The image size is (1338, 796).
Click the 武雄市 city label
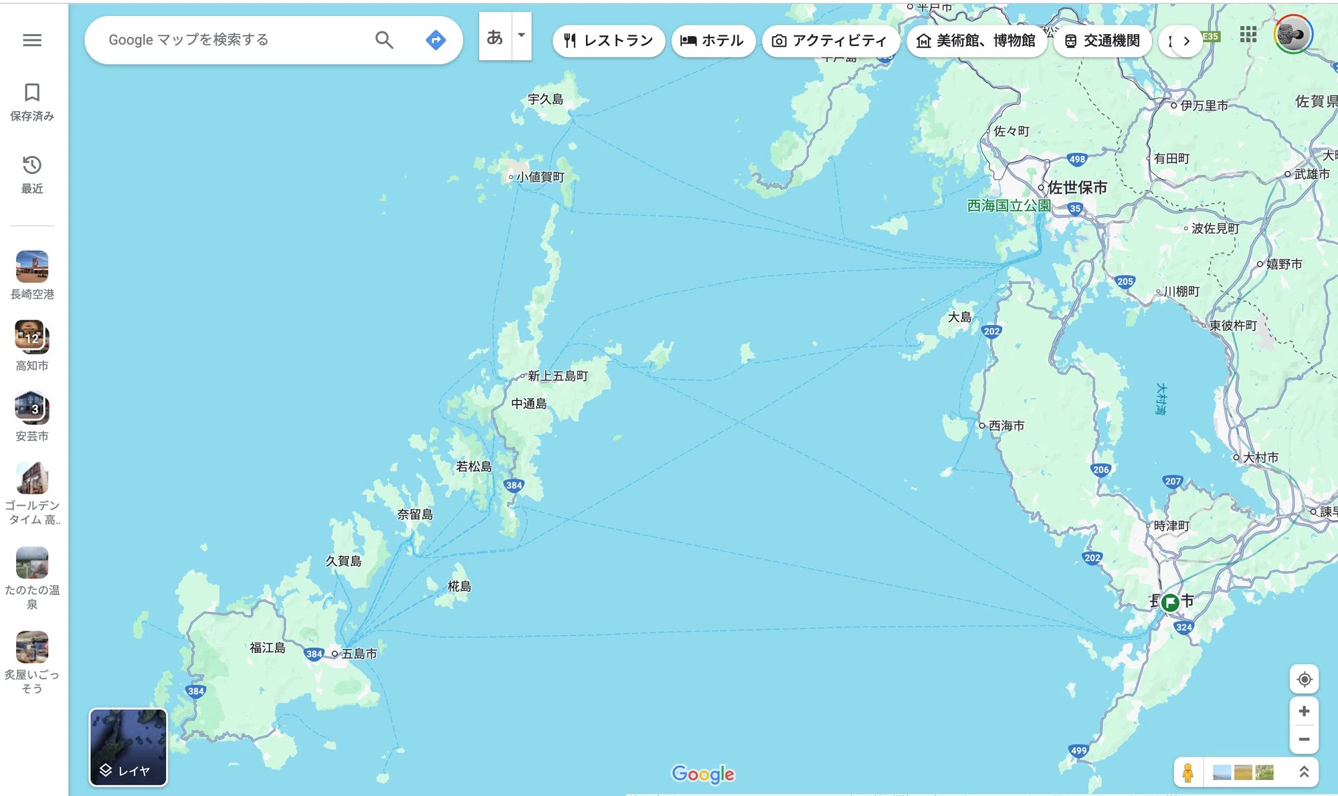click(1312, 174)
